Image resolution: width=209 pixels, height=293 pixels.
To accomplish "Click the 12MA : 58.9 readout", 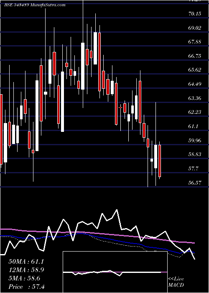I will (26, 270).
